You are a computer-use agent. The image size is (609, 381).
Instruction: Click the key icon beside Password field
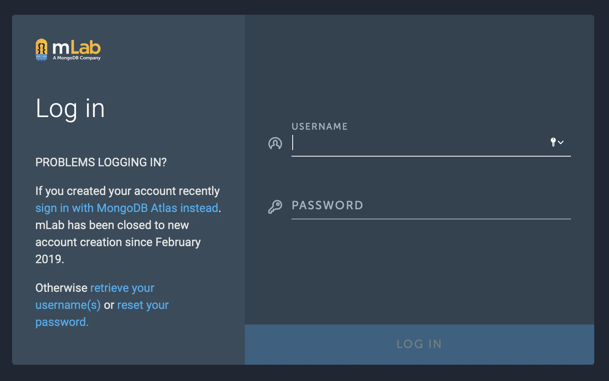click(275, 207)
